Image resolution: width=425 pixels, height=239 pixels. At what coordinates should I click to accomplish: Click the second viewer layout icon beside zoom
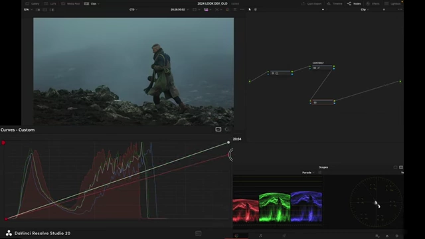pyautogui.click(x=45, y=10)
